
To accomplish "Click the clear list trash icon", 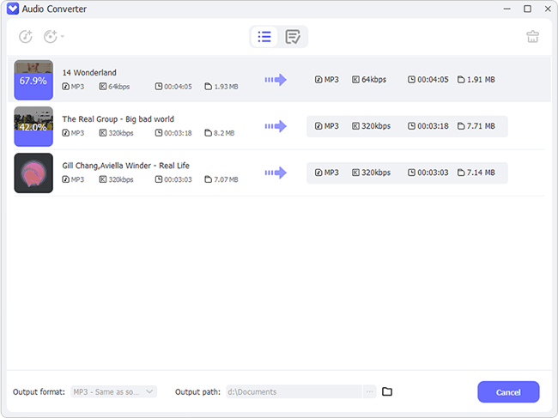I will tap(533, 36).
